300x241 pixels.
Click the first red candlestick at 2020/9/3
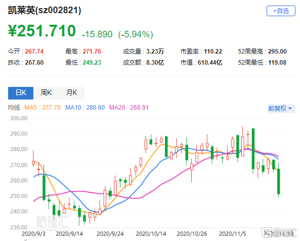pyautogui.click(x=33, y=163)
